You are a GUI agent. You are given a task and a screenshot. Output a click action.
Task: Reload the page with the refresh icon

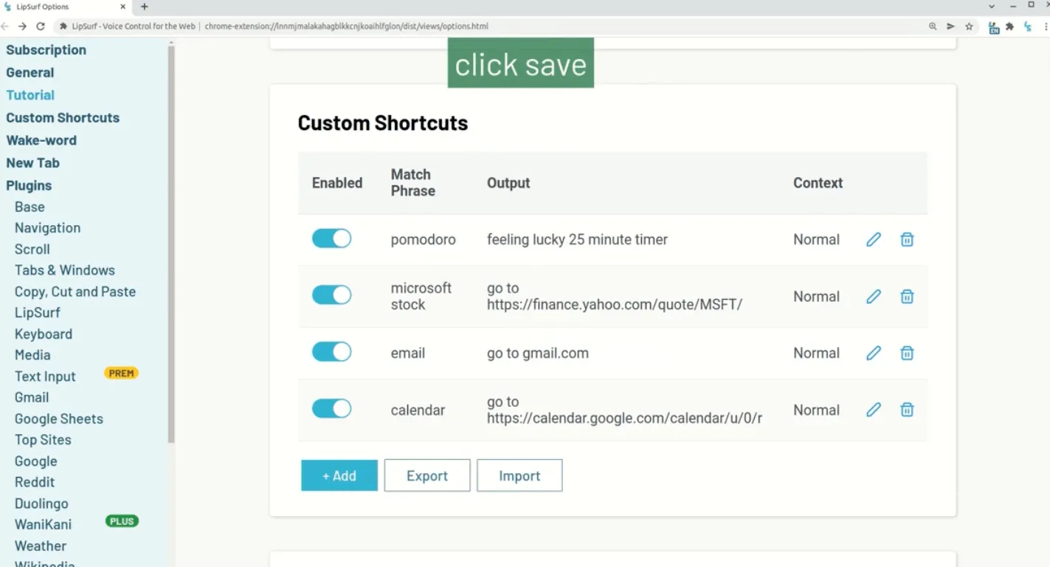click(x=41, y=26)
